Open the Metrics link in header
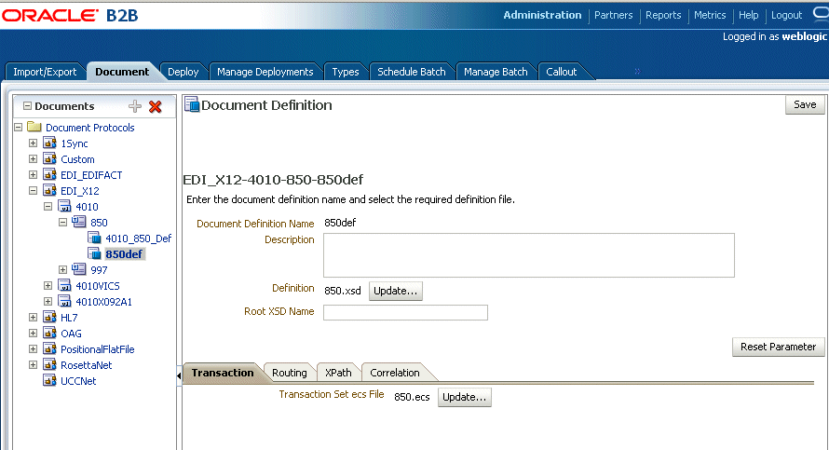Image resolution: width=829 pixels, height=450 pixels. (x=710, y=15)
